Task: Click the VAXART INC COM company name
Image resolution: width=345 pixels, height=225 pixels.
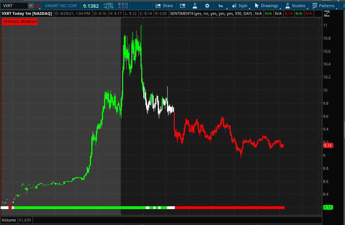Action: point(61,6)
